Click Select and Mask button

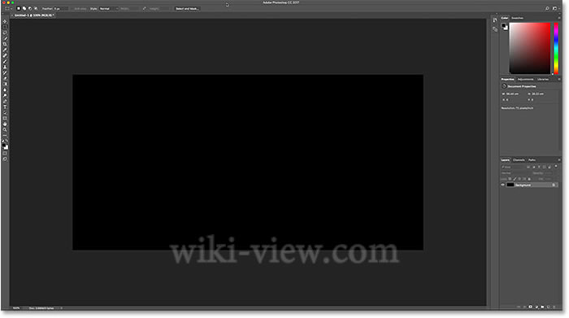click(186, 8)
